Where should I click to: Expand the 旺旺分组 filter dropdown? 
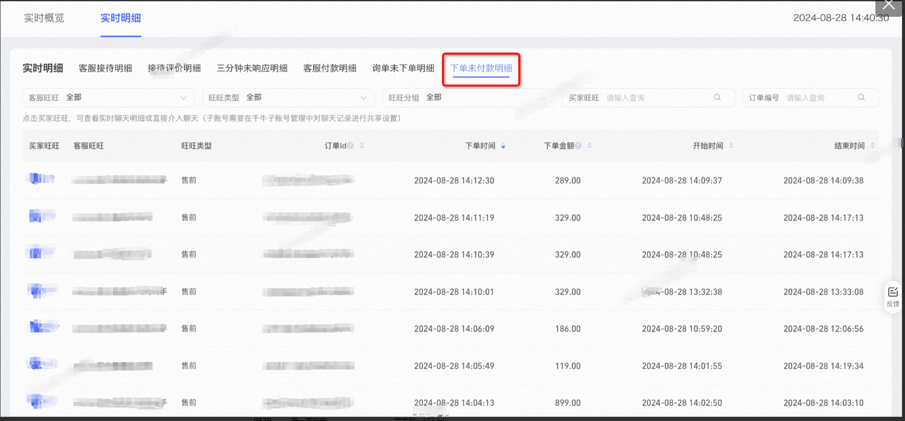pyautogui.click(x=469, y=98)
